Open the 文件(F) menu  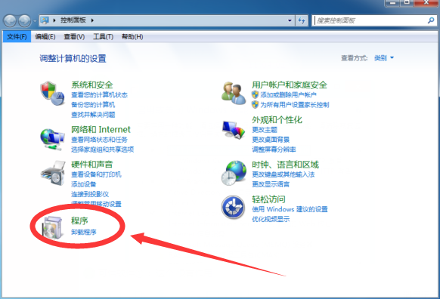click(x=17, y=37)
